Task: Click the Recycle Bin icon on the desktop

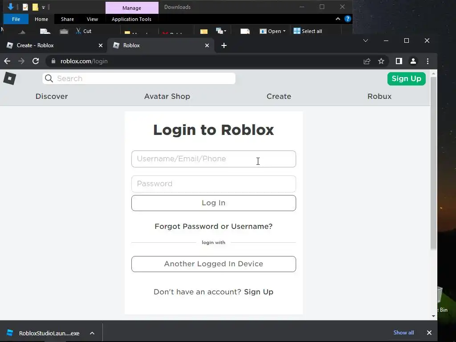Action: (441, 300)
